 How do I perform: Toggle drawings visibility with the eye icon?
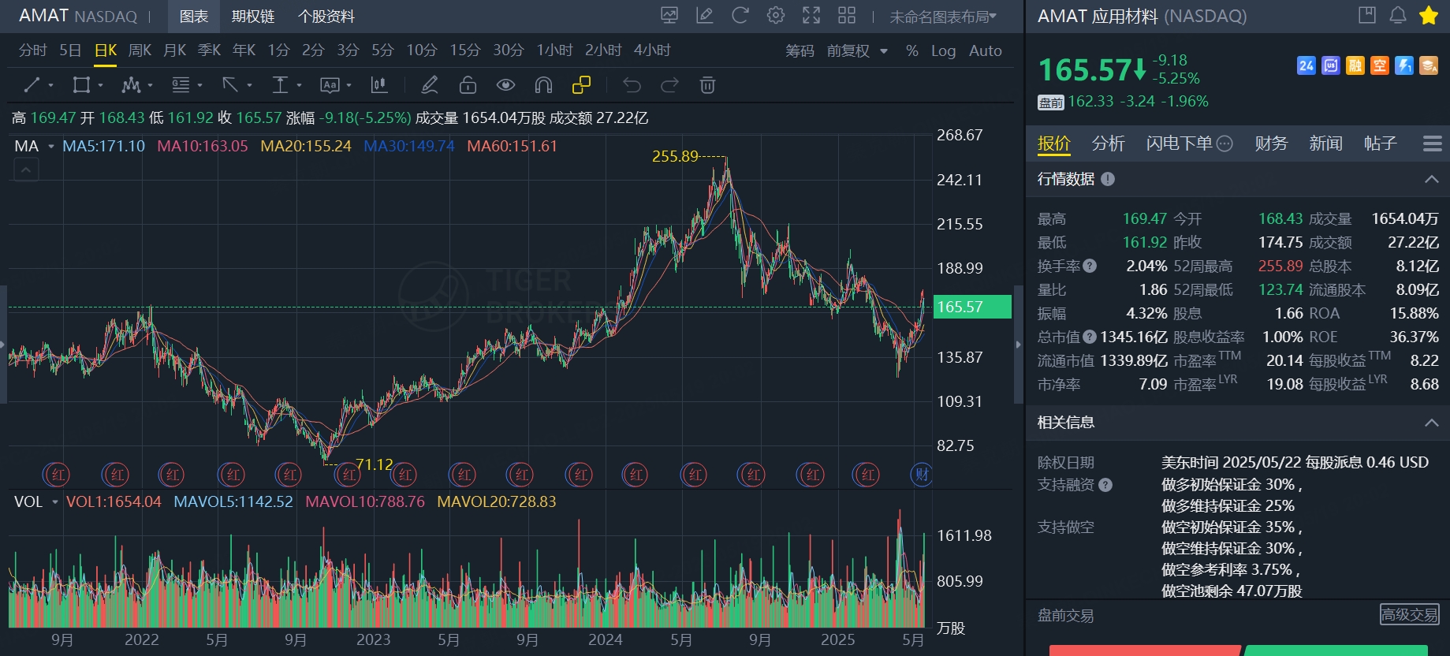(505, 85)
